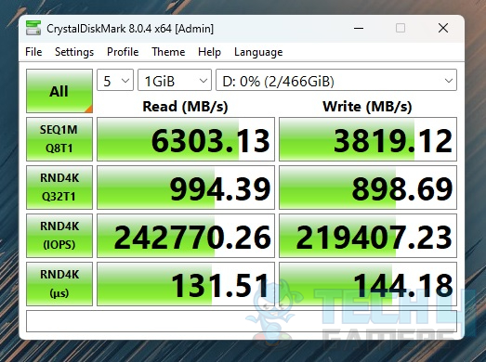Open the Profile menu
Screen dimensions: 486x362
click(123, 52)
